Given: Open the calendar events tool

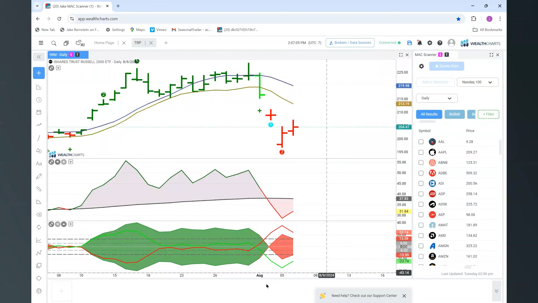Looking at the screenshot, I should pyautogui.click(x=39, y=113).
